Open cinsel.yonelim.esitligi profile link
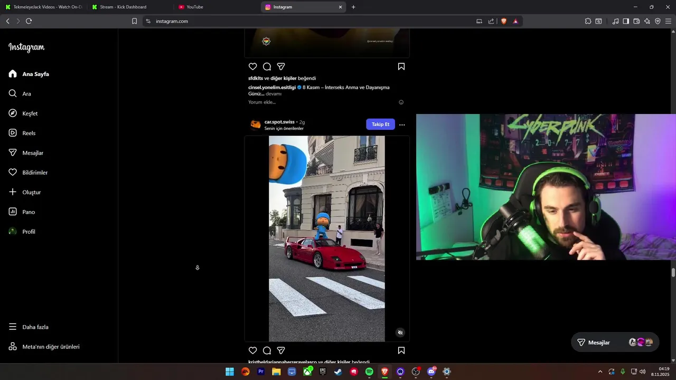676x380 pixels. 272,87
